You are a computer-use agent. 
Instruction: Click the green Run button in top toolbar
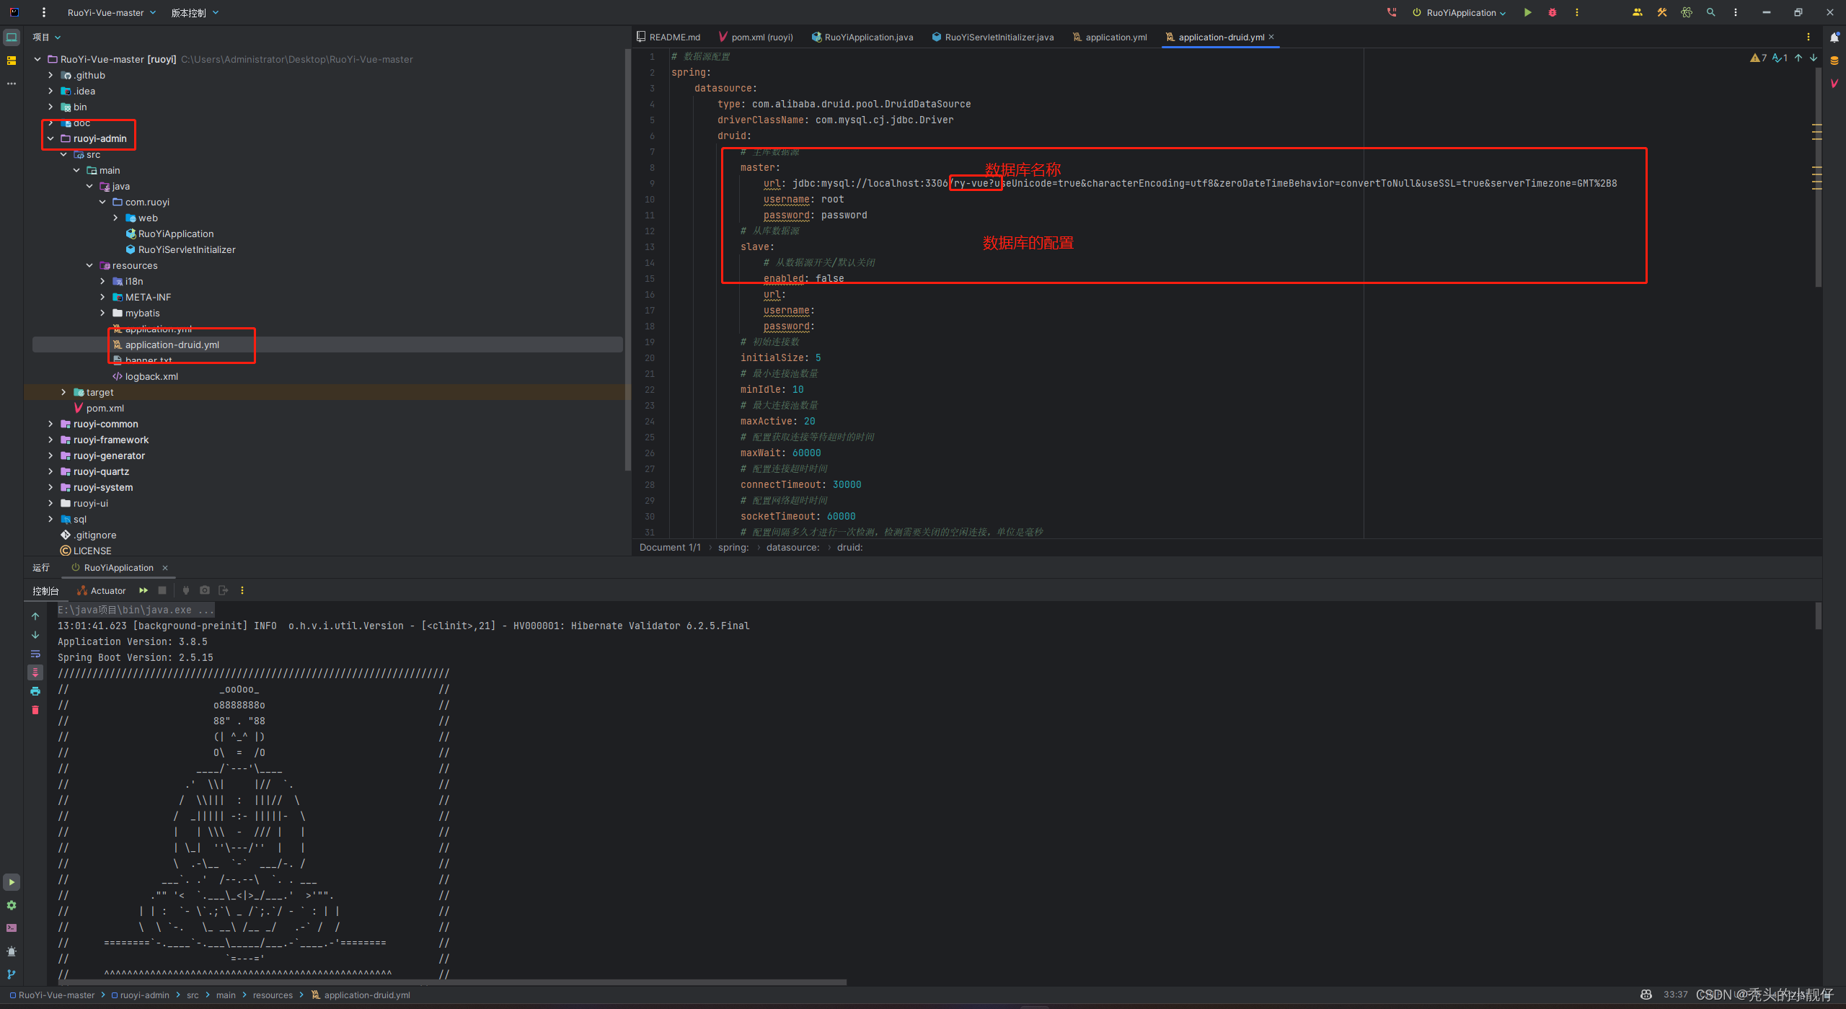[1527, 12]
